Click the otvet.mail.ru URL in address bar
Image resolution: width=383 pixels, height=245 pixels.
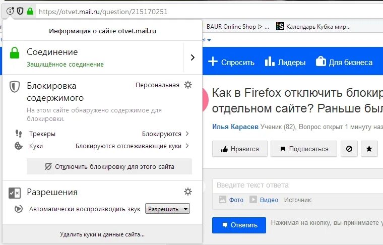103,12
